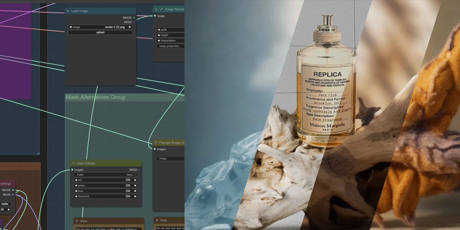Select previous image in Load Image

click(70, 27)
